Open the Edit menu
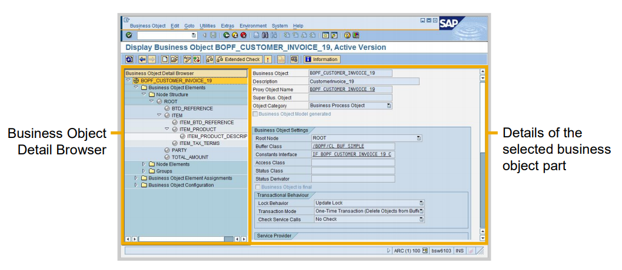Viewport: 622px width, 270px height. [x=175, y=26]
